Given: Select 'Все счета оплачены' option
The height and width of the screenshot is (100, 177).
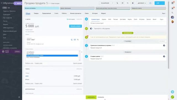Looking at the screenshot, I should (x=52, y=57).
